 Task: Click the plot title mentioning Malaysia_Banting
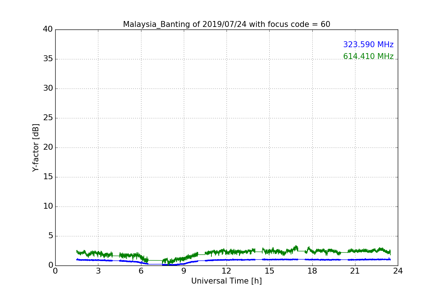pyautogui.click(x=227, y=24)
